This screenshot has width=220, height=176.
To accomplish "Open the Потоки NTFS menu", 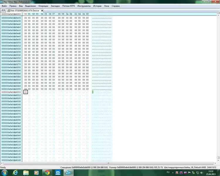I will tap(68, 6).
